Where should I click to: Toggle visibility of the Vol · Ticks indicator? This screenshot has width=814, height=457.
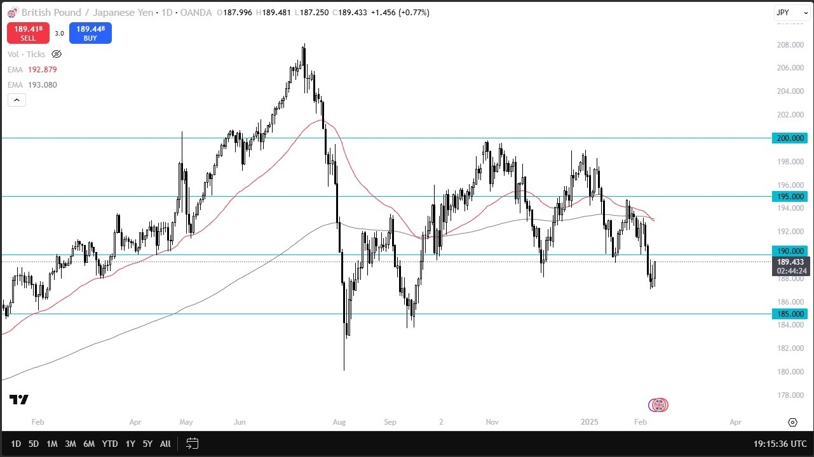(56, 54)
